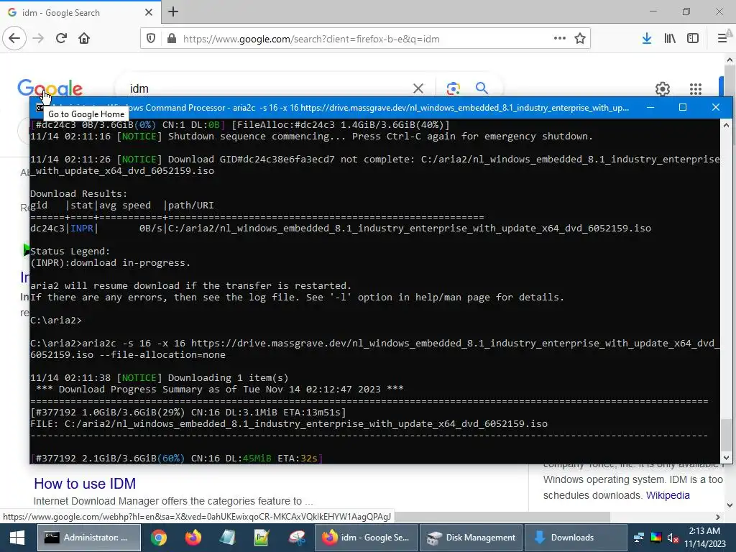The height and width of the screenshot is (552, 736).
Task: Click the muted volume tray icon
Action: coord(673,538)
